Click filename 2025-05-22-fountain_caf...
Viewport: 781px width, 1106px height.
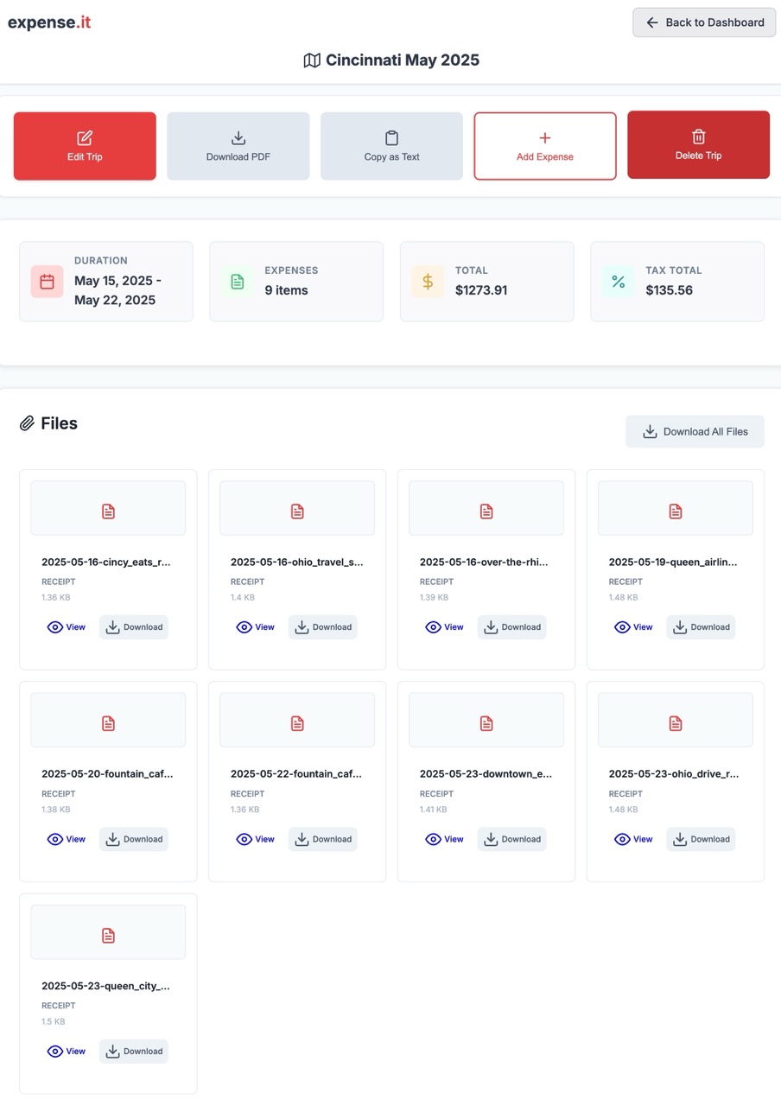pyautogui.click(x=296, y=774)
